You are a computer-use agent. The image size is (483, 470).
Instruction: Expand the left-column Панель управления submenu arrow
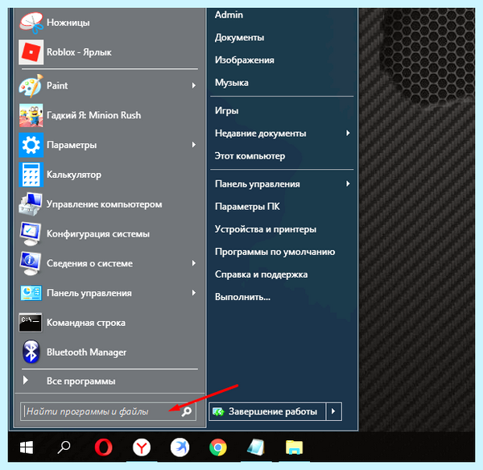coord(194,293)
